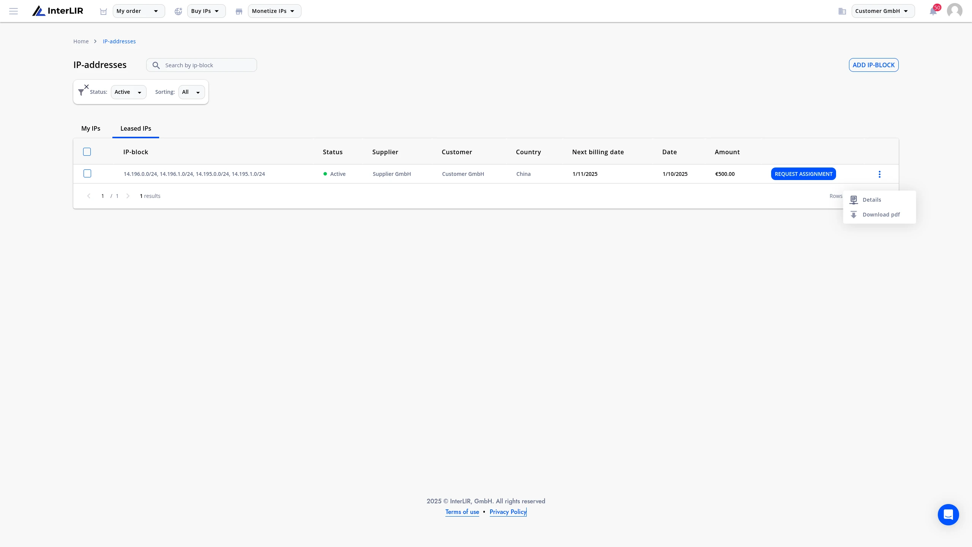Click the search magnifier icon
The height and width of the screenshot is (547, 972).
pyautogui.click(x=156, y=65)
